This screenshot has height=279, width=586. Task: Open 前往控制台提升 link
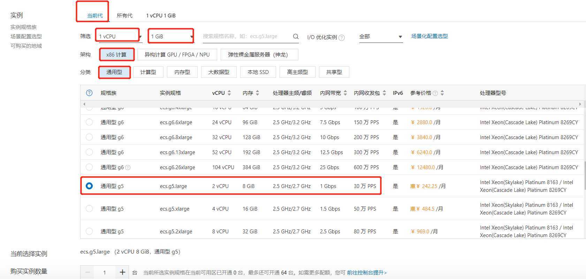[367, 272]
